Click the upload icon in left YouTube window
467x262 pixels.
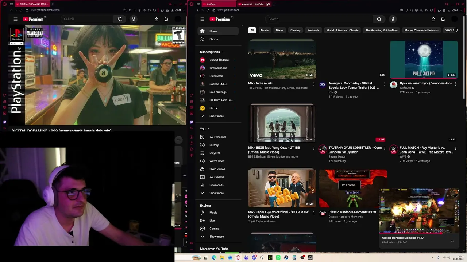click(157, 19)
